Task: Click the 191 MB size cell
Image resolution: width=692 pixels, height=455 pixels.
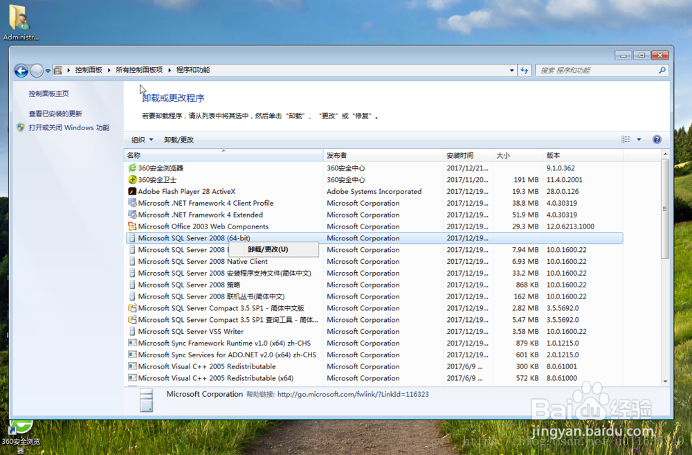Action: pyautogui.click(x=526, y=180)
